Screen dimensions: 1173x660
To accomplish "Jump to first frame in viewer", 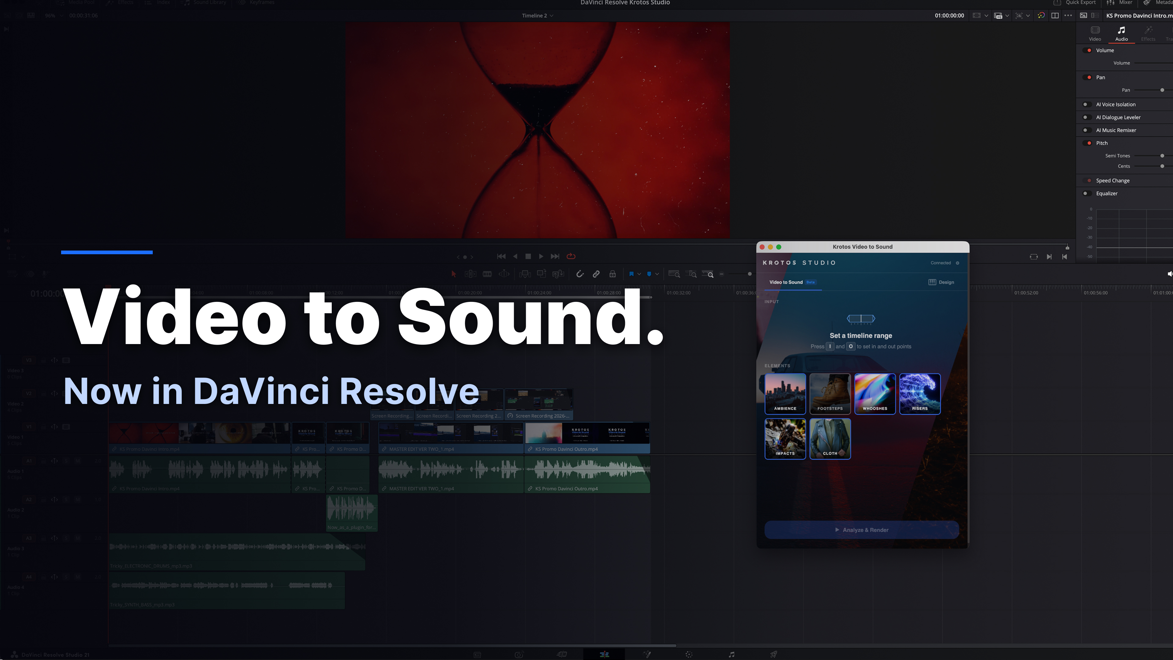I will (x=501, y=256).
